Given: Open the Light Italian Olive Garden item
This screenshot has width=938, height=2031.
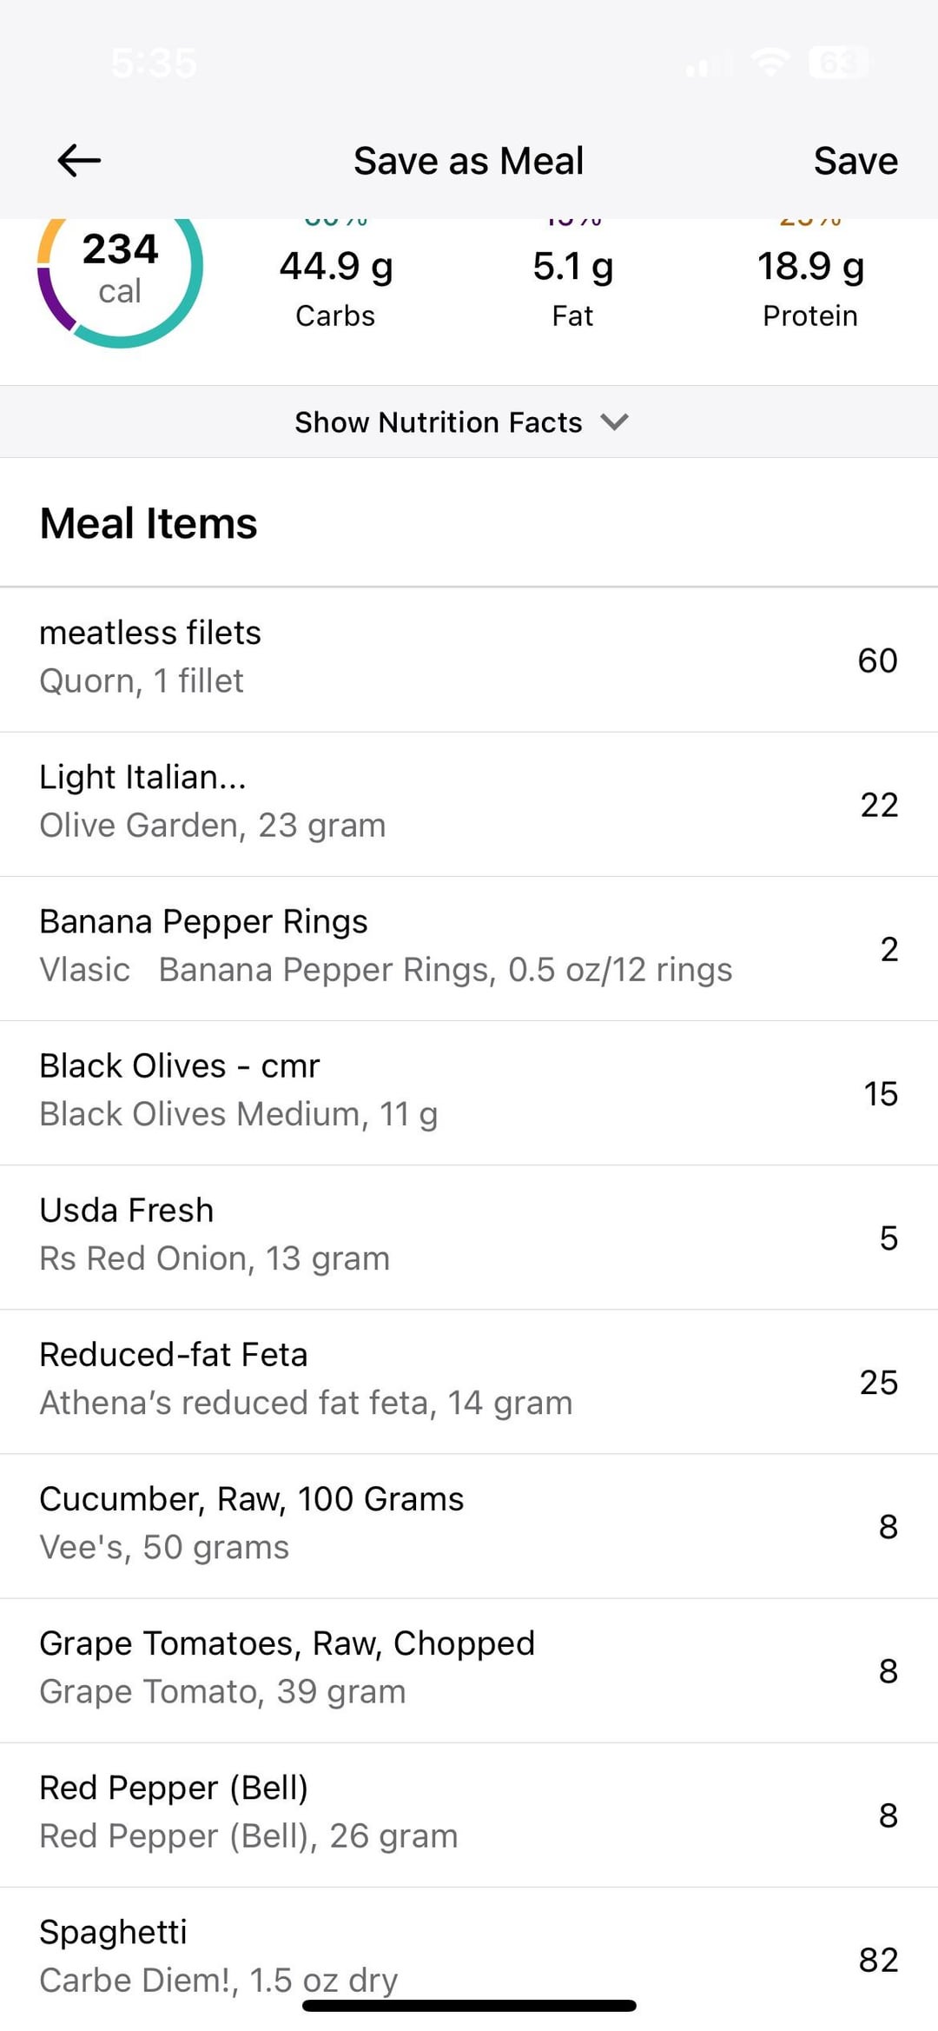Looking at the screenshot, I should click(469, 804).
